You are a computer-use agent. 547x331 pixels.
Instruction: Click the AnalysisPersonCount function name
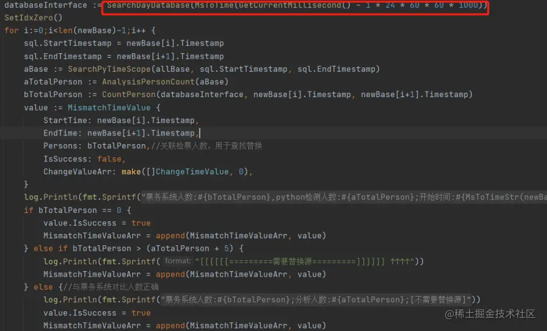(148, 81)
